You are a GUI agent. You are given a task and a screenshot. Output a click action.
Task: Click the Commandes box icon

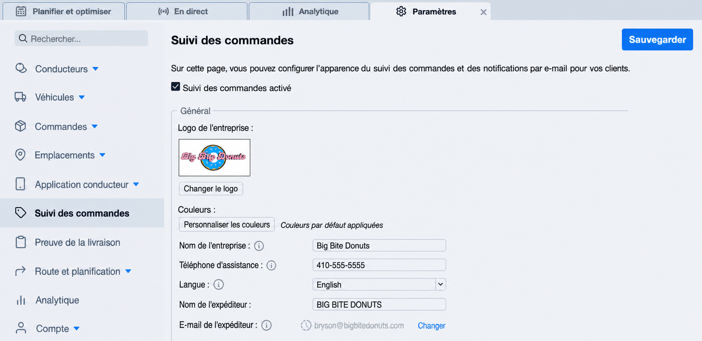point(21,126)
